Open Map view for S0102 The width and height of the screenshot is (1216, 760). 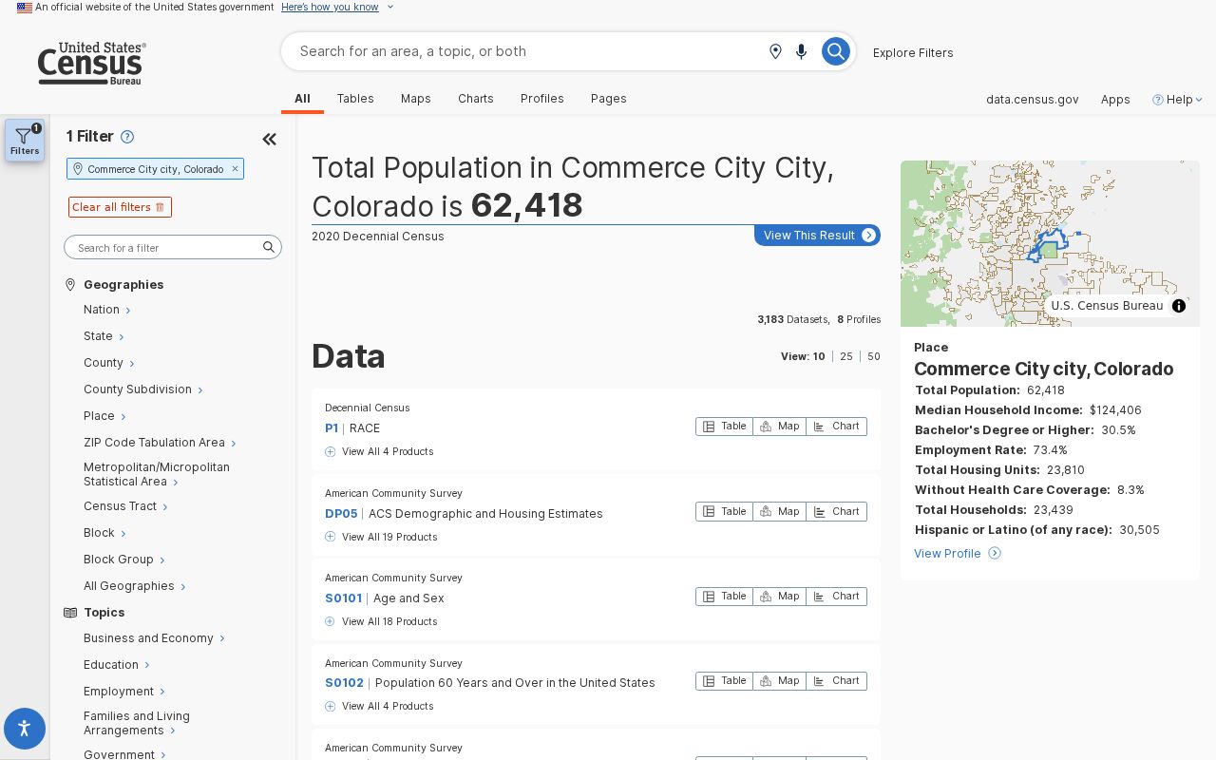coord(780,681)
